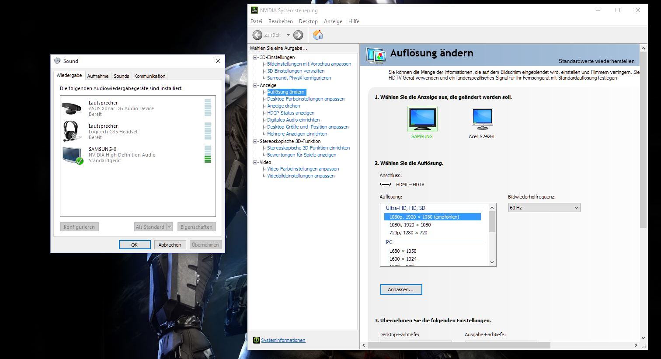Image resolution: width=661 pixels, height=359 pixels.
Task: Open 3D-Einstellungen verwalten
Action: pos(296,71)
